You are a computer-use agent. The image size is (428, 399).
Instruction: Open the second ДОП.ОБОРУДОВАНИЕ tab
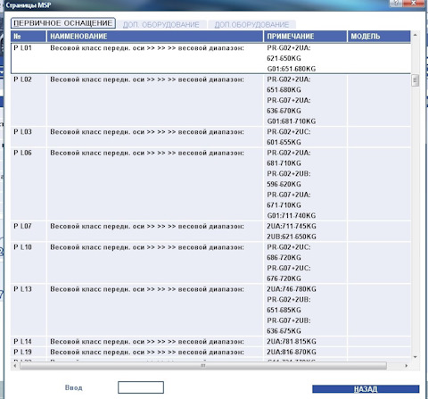click(251, 25)
